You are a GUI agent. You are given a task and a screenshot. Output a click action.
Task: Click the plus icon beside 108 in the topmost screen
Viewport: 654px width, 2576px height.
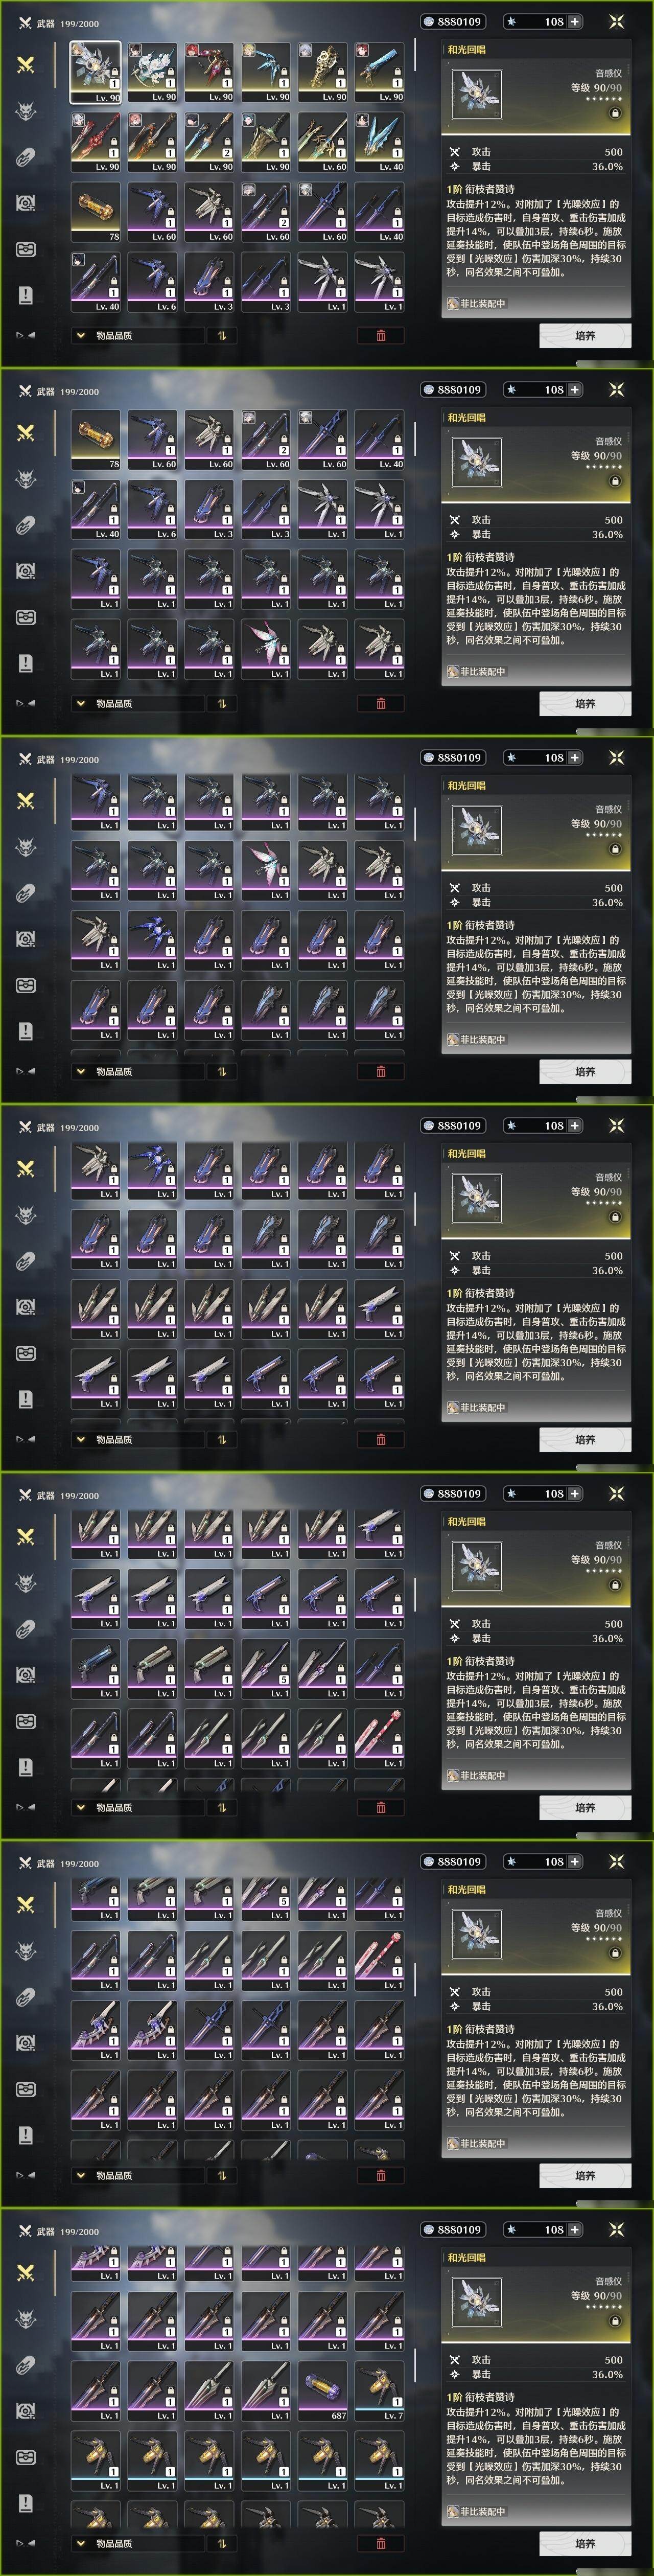tap(575, 21)
